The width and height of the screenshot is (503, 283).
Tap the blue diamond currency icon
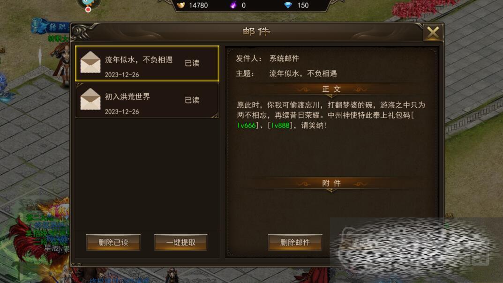tap(288, 5)
